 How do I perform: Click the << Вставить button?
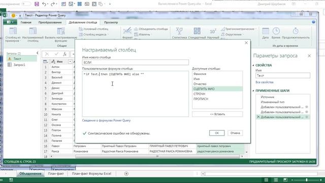217,114
